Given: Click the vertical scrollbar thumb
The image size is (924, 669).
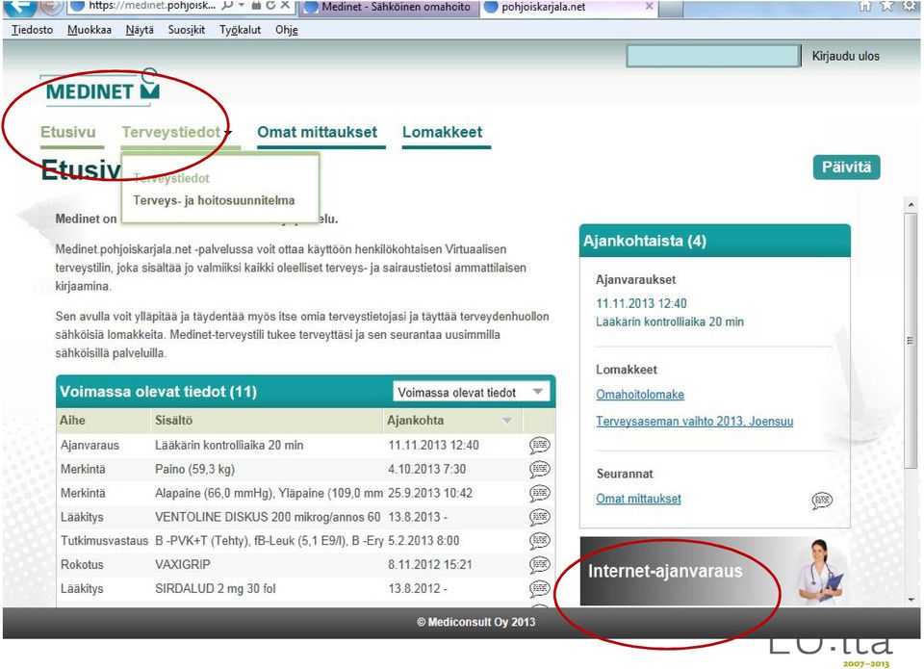Looking at the screenshot, I should click(x=911, y=341).
